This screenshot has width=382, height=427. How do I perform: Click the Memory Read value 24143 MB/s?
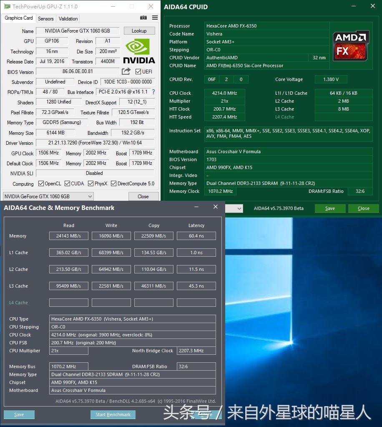[x=68, y=236]
